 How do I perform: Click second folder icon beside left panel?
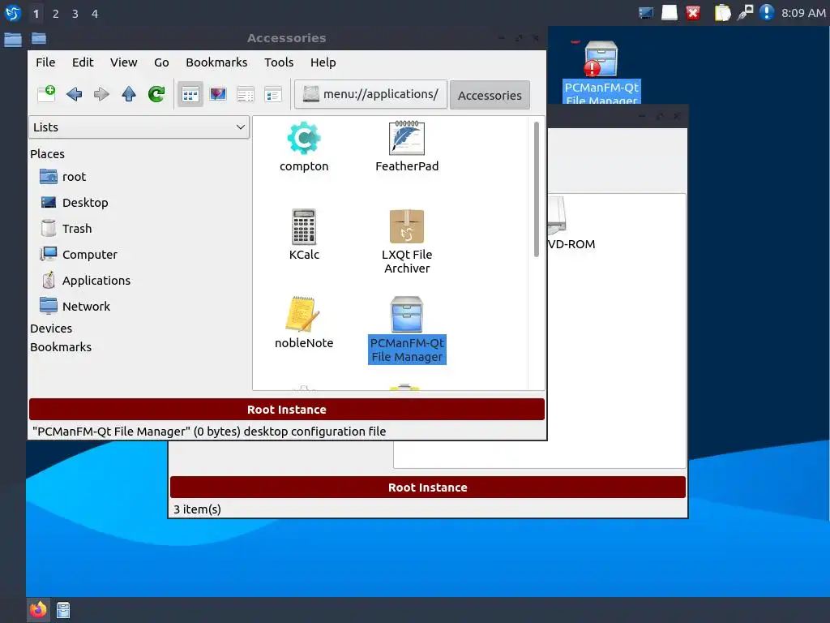coord(39,38)
